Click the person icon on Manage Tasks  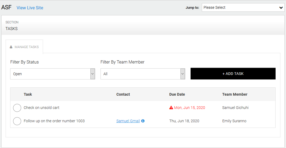11,47
